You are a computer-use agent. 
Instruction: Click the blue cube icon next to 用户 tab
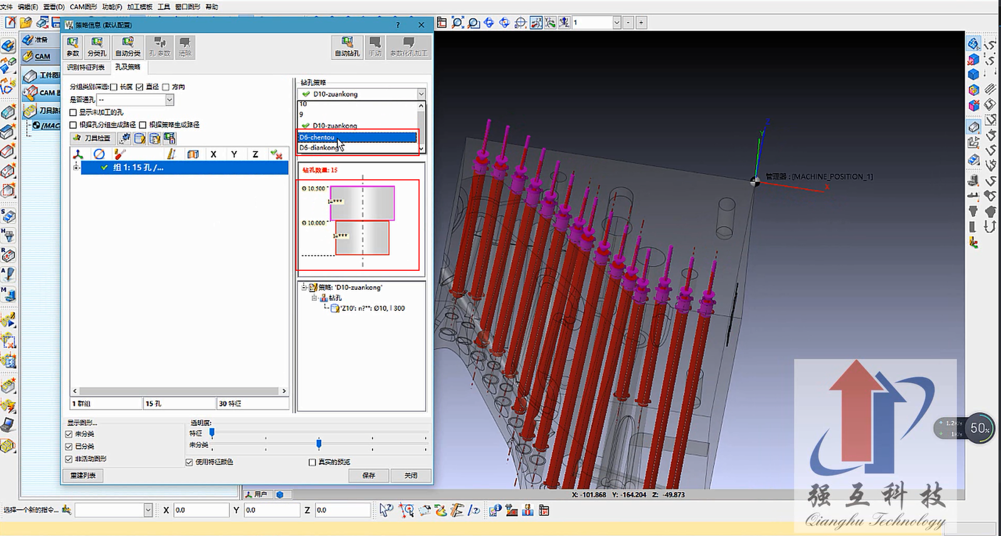pos(280,495)
